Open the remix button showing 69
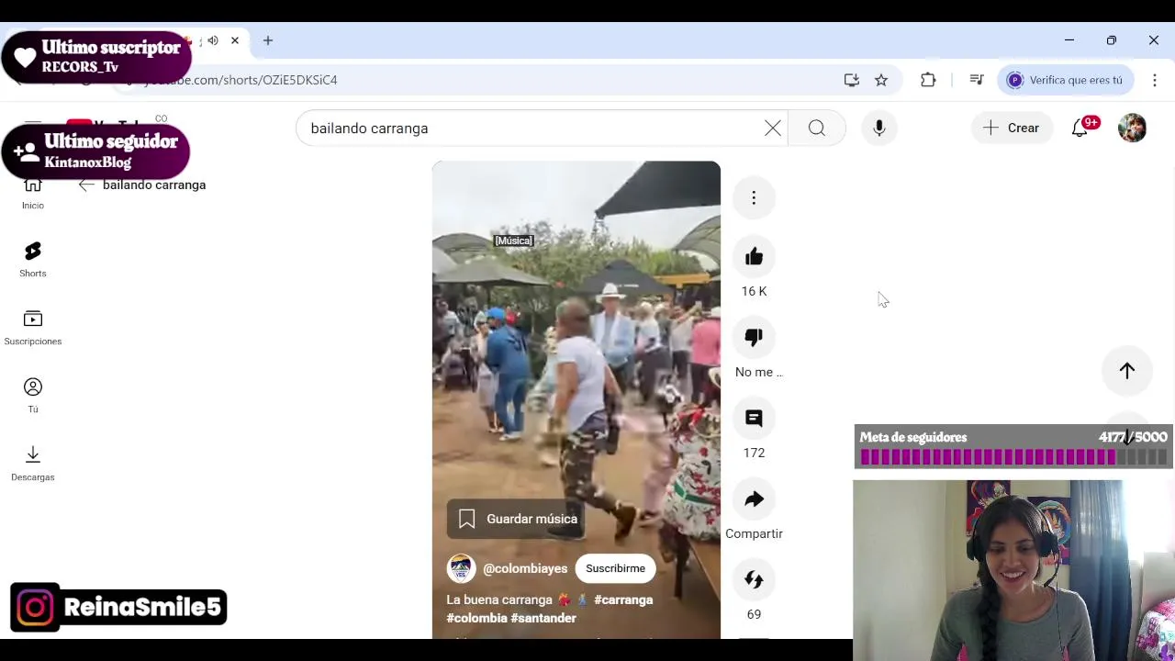 coord(754,580)
